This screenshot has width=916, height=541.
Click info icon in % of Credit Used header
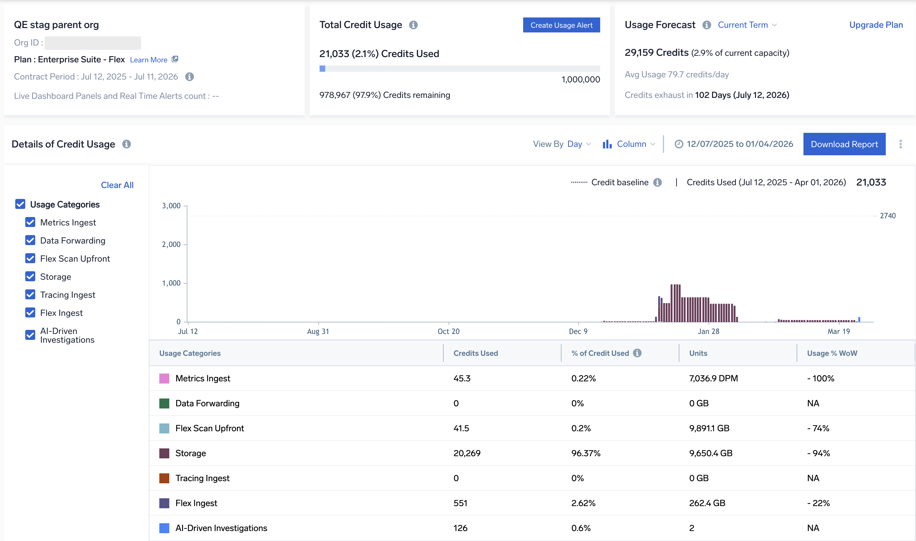pos(637,353)
